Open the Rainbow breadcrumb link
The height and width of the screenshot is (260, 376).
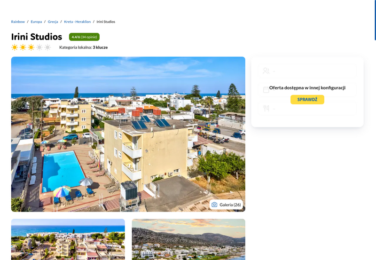[18, 22]
